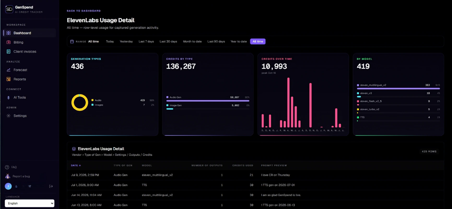
Task: Select the Year to date range
Action: click(239, 42)
